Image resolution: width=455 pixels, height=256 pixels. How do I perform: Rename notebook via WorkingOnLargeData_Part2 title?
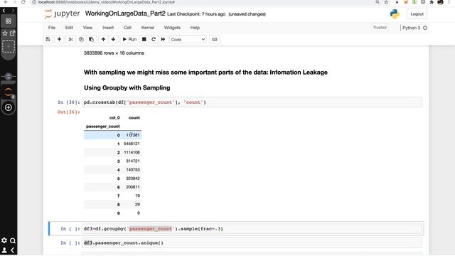125,14
